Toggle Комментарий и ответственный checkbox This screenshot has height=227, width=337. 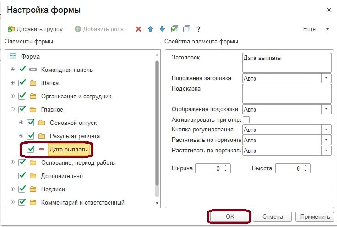point(22,202)
